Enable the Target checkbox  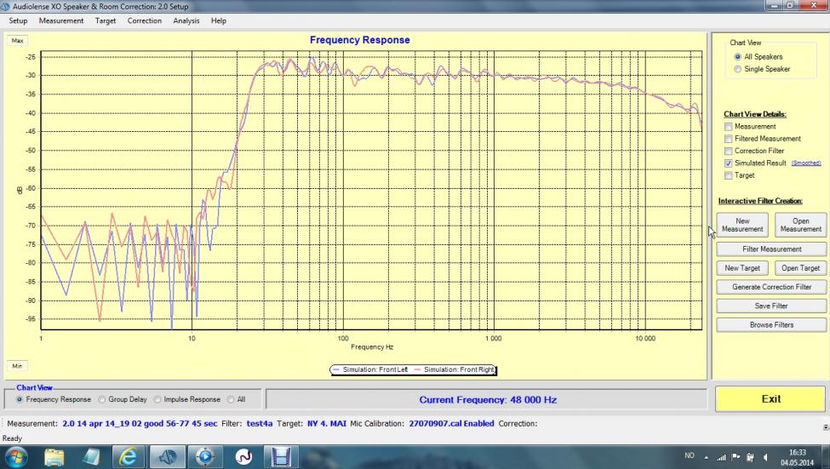coord(729,175)
